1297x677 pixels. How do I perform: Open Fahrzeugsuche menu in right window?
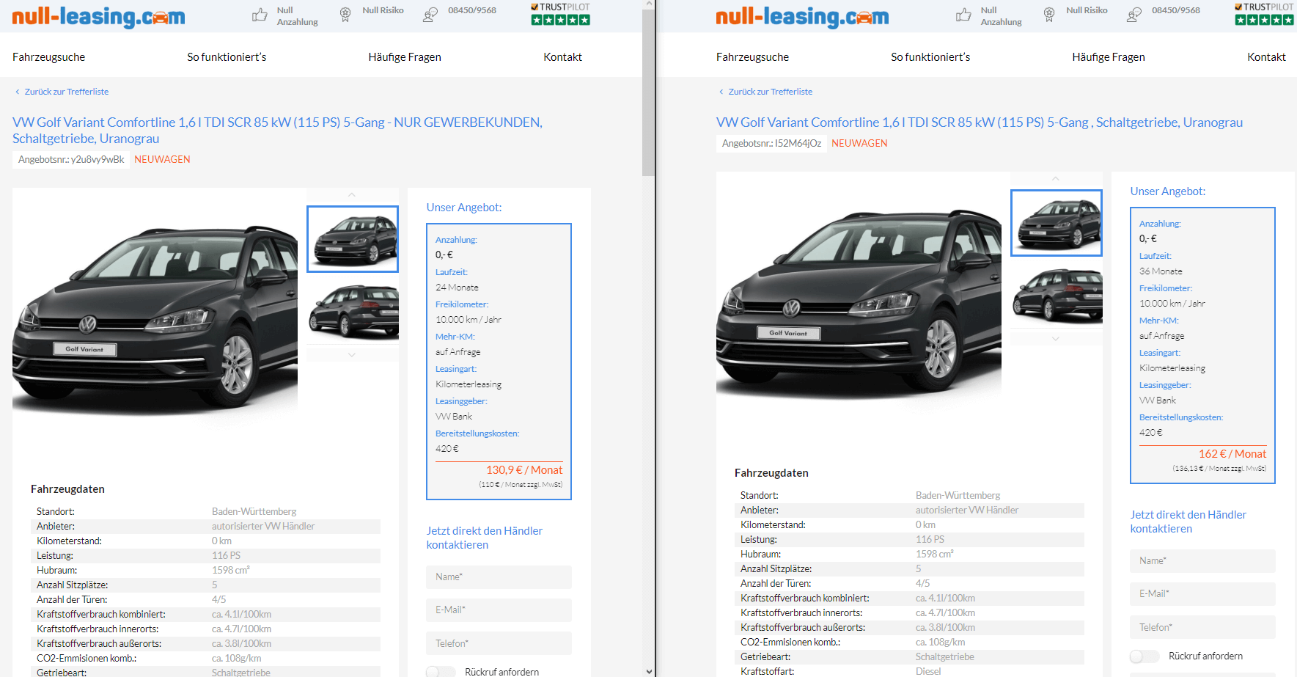pyautogui.click(x=752, y=57)
